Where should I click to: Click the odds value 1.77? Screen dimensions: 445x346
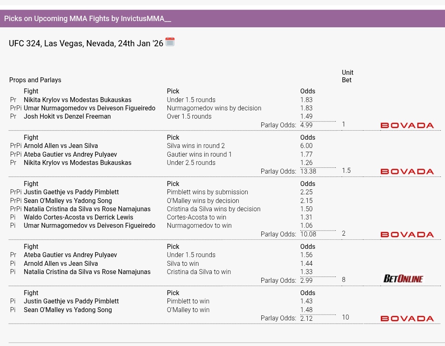(x=306, y=154)
